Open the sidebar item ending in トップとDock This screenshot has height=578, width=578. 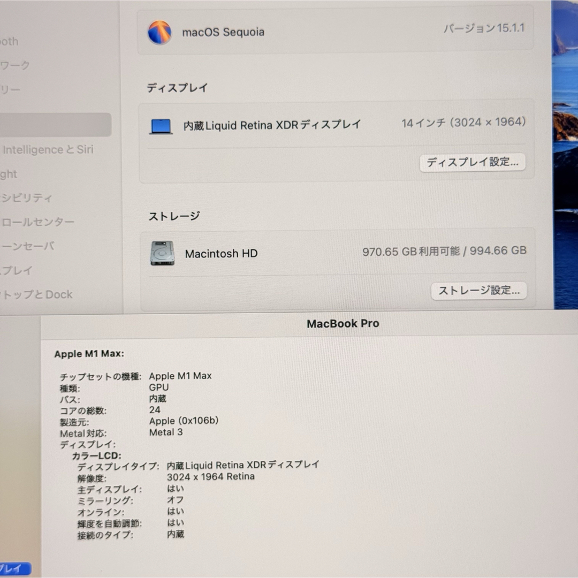tap(36, 294)
